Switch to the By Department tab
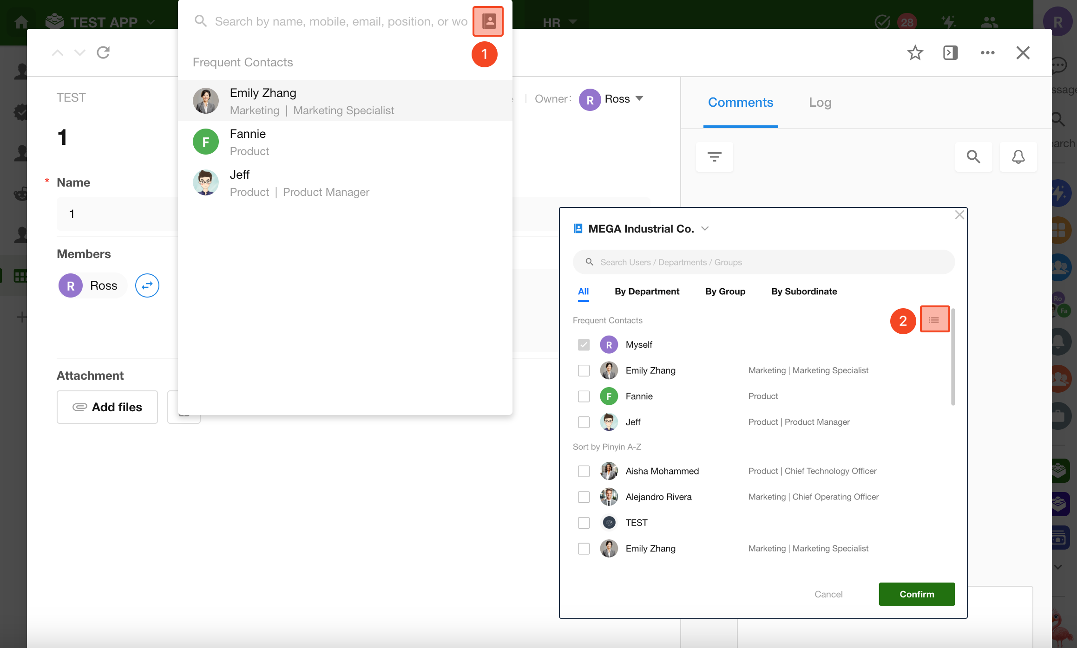Image resolution: width=1077 pixels, height=648 pixels. (646, 292)
